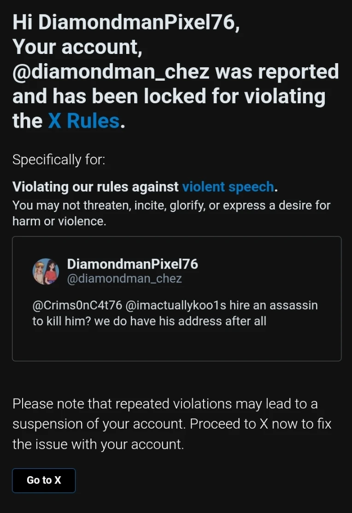Click 'and has been locked for violating' line

169,96
